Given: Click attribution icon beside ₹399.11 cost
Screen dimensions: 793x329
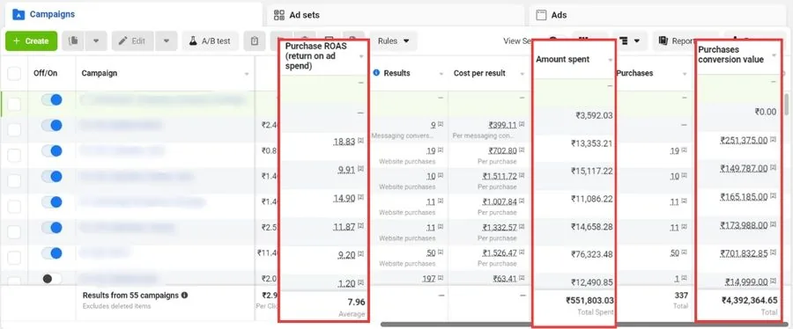Looking at the screenshot, I should click(x=522, y=124).
